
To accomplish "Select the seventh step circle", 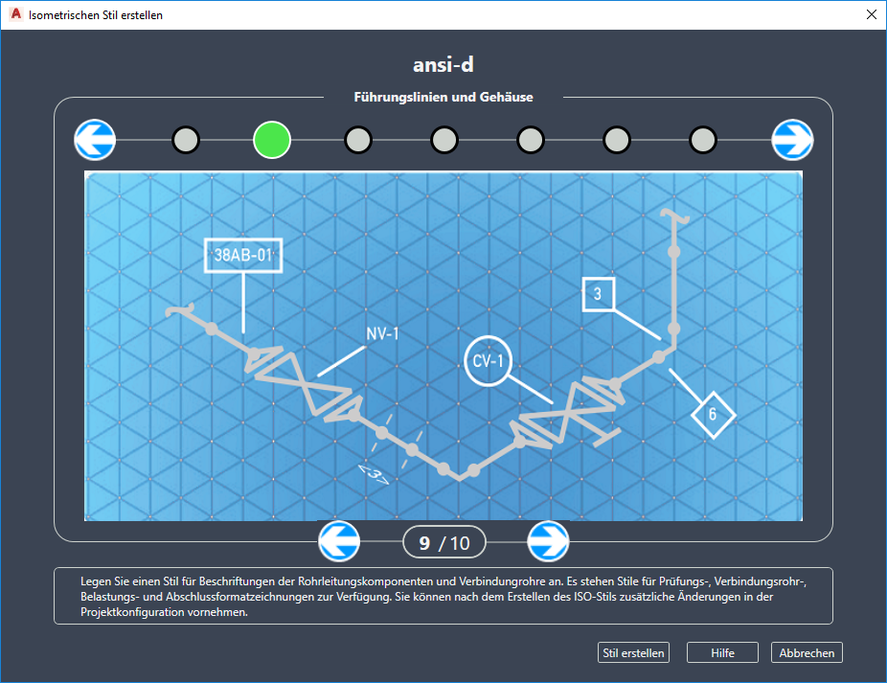I will pos(703,140).
